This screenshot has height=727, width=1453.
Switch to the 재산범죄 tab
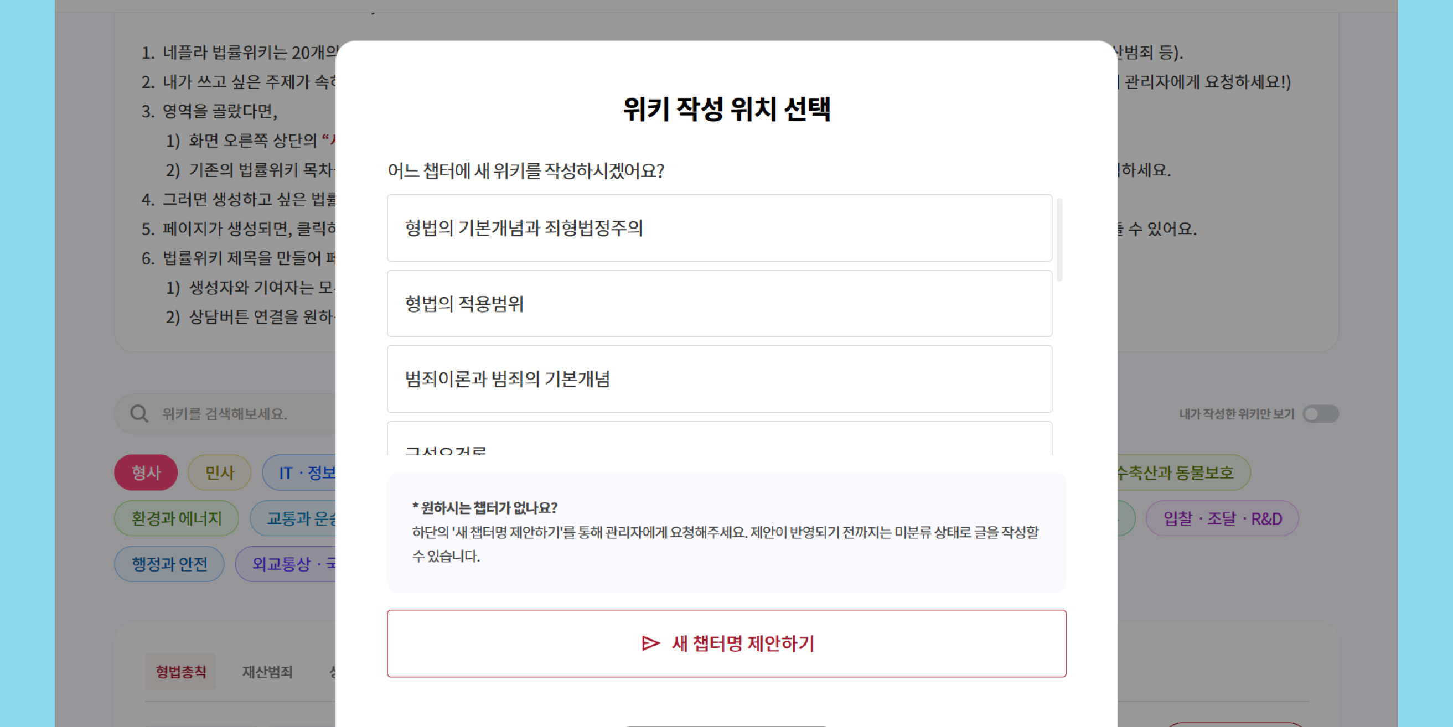pos(267,672)
